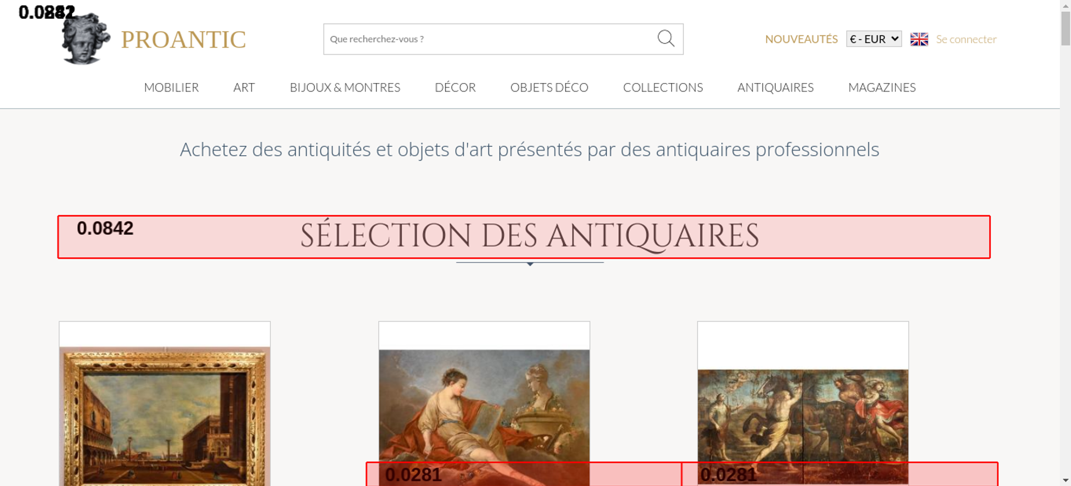This screenshot has width=1071, height=486.
Task: Navigate to MAGAZINES section
Action: [881, 87]
